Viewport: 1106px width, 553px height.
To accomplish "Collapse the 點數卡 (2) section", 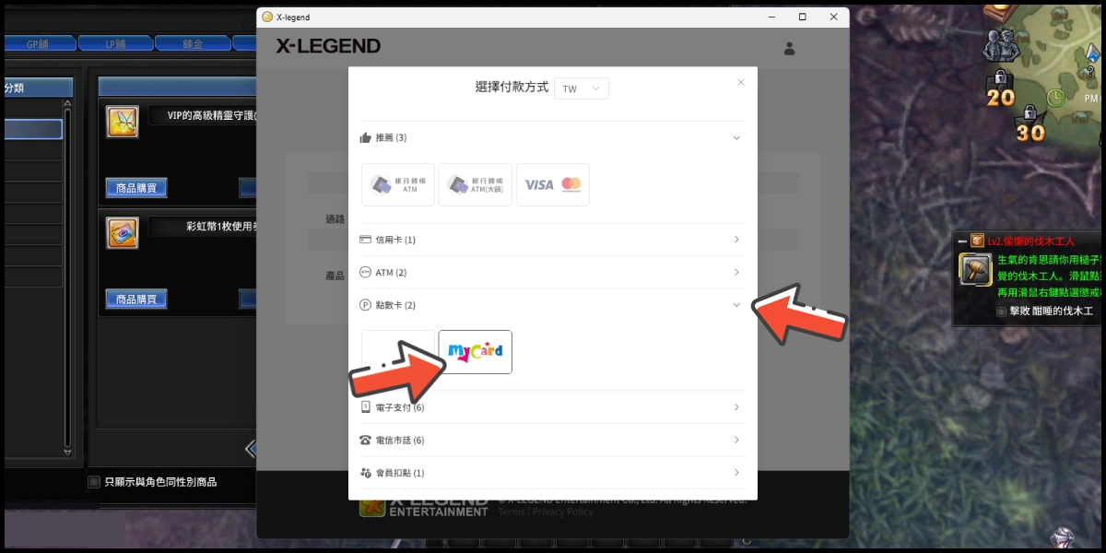I will [553, 305].
